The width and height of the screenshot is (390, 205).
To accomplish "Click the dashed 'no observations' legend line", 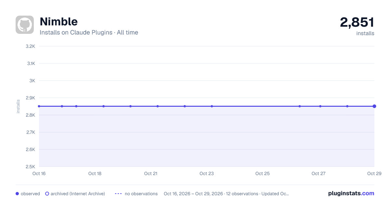I will coord(118,194).
